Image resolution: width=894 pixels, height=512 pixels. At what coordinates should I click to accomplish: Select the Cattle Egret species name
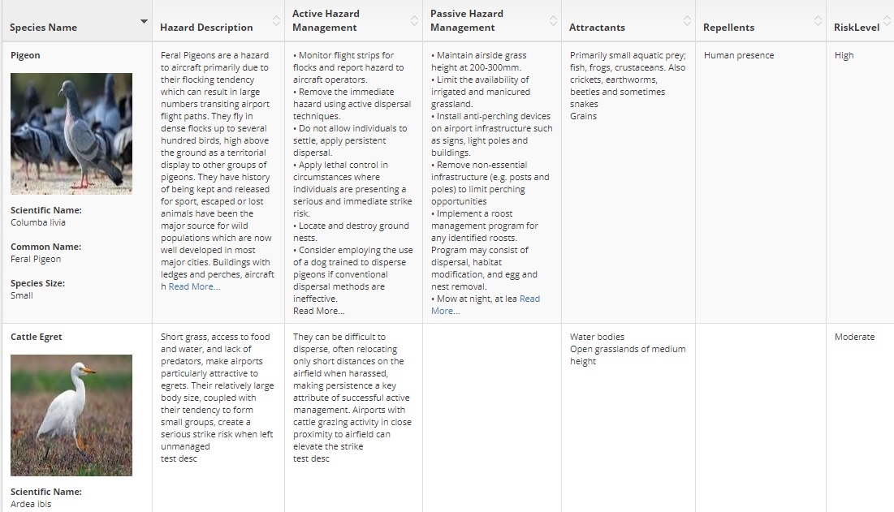[37, 337]
